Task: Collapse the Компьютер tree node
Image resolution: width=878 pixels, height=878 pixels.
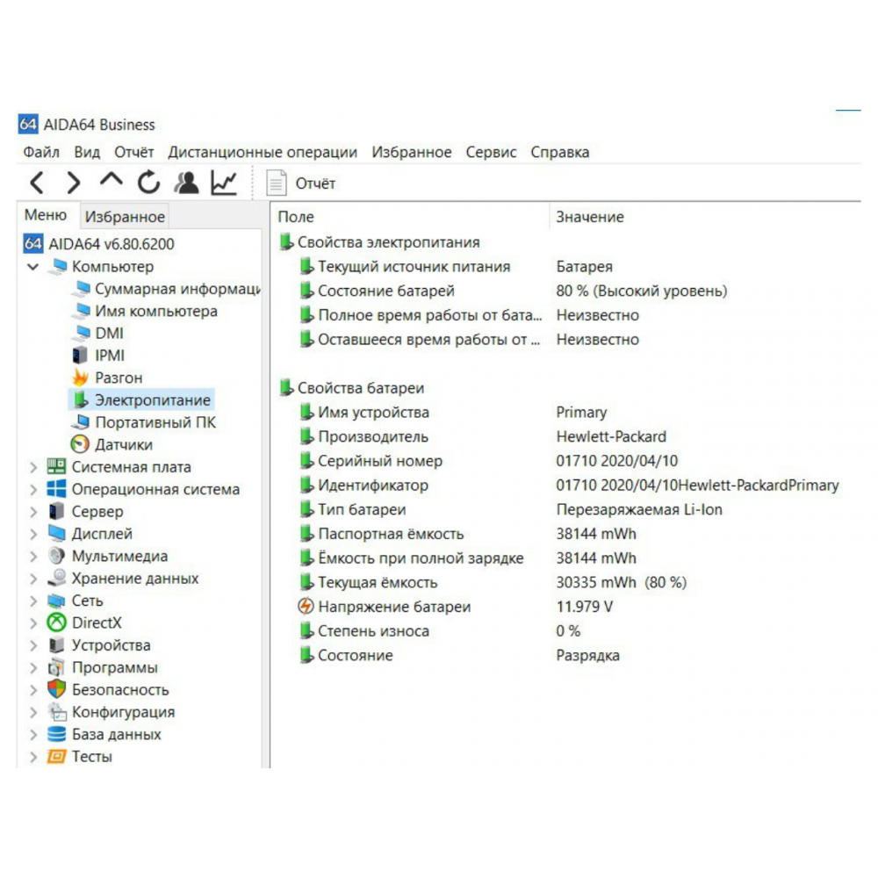Action: tap(33, 267)
